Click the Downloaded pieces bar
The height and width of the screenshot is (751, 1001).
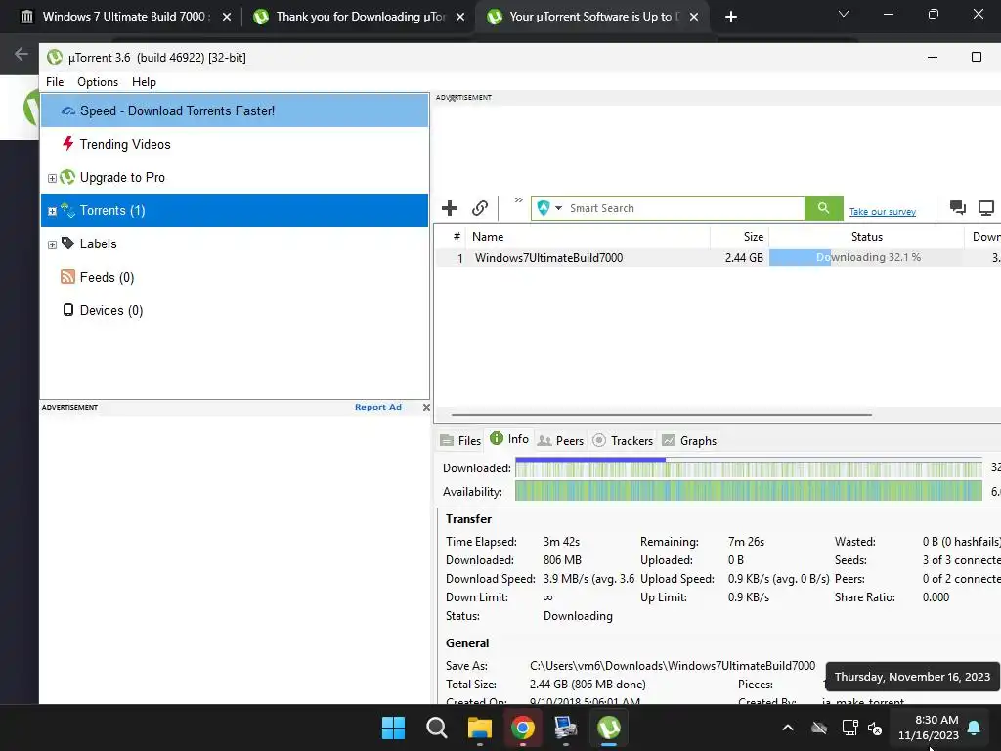[748, 467]
